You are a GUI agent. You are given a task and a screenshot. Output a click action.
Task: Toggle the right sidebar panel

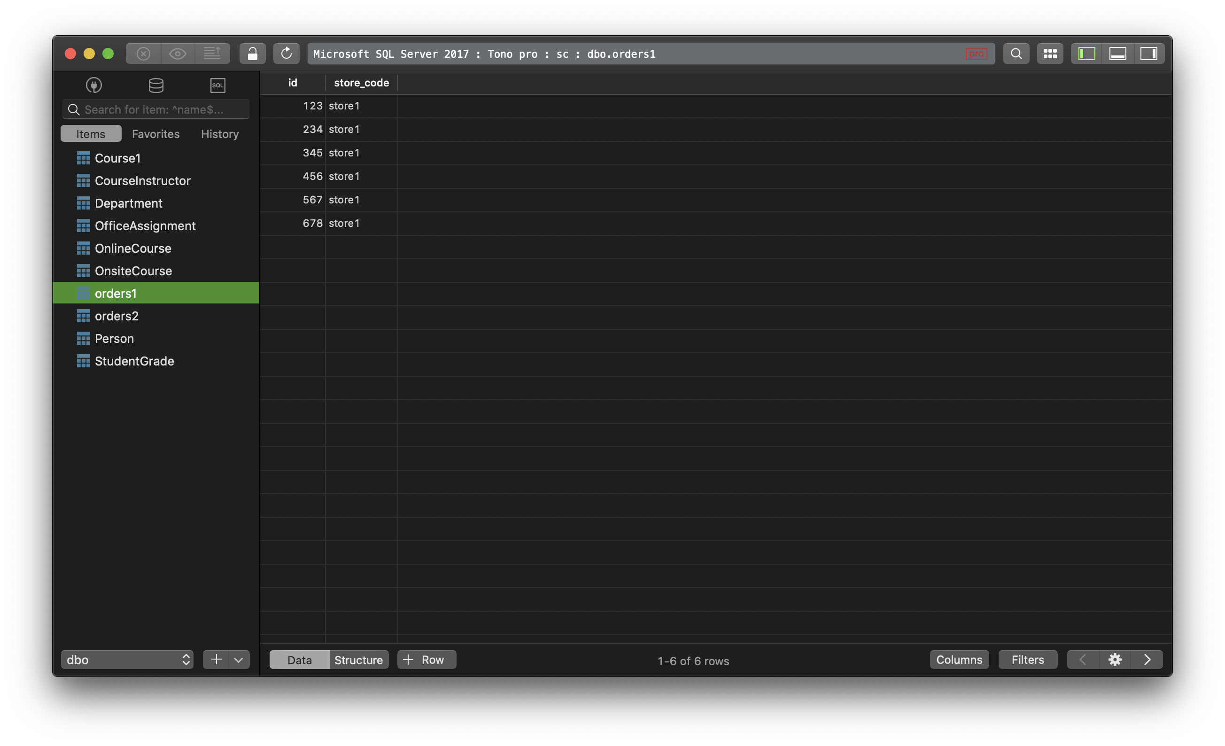coord(1148,54)
